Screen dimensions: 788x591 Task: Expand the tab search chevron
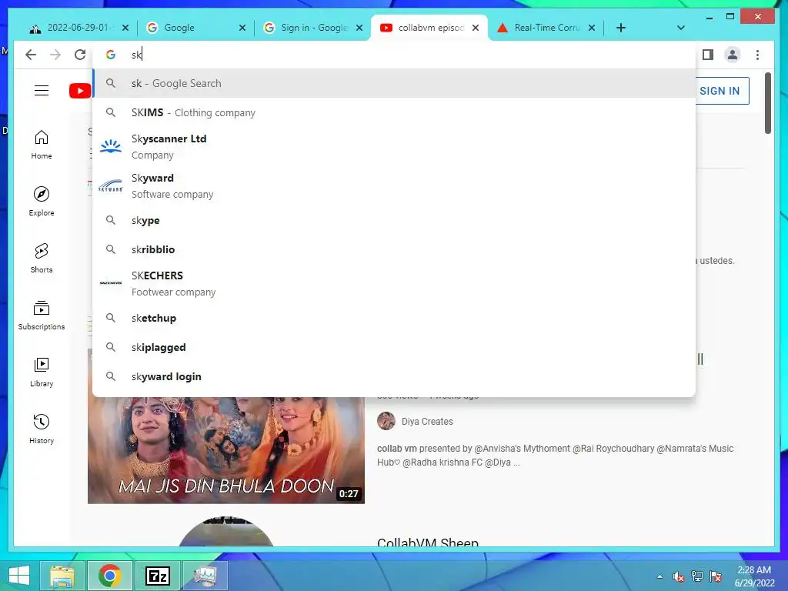click(681, 28)
